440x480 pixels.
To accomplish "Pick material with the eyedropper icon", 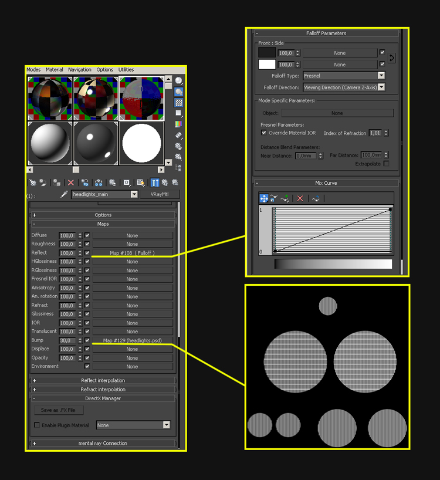I will pyautogui.click(x=65, y=194).
